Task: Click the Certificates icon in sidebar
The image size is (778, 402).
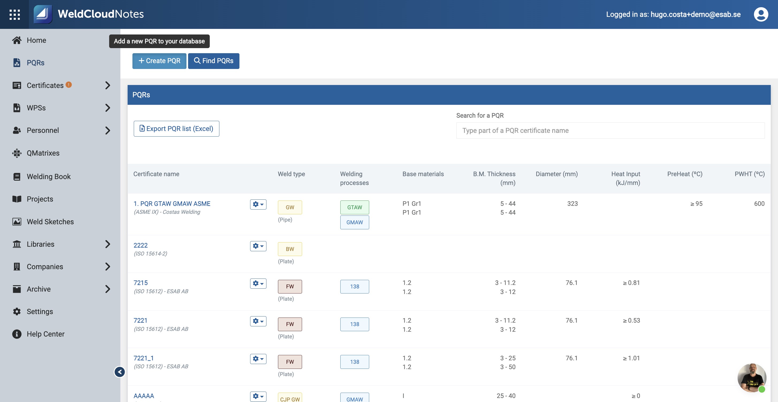Action: 17,86
